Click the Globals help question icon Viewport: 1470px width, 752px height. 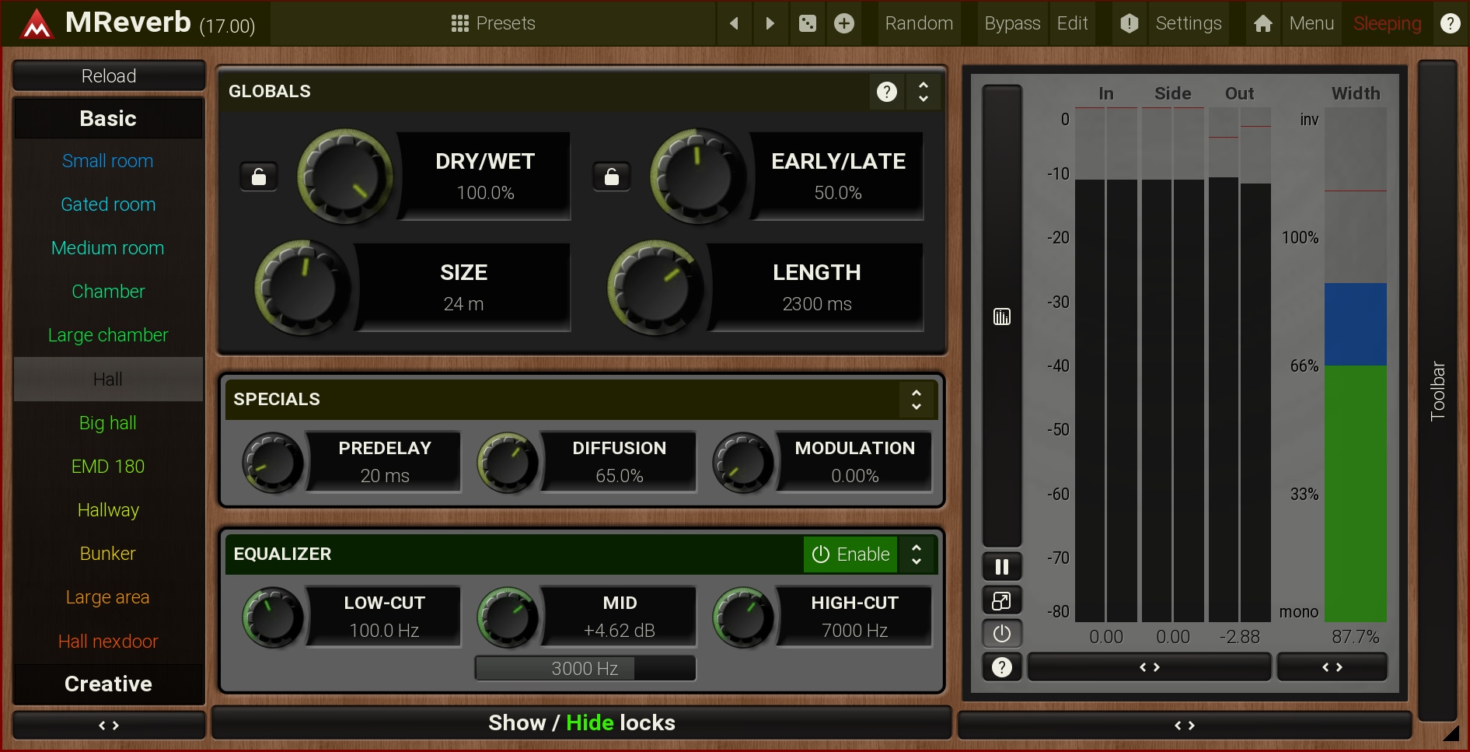click(x=887, y=92)
